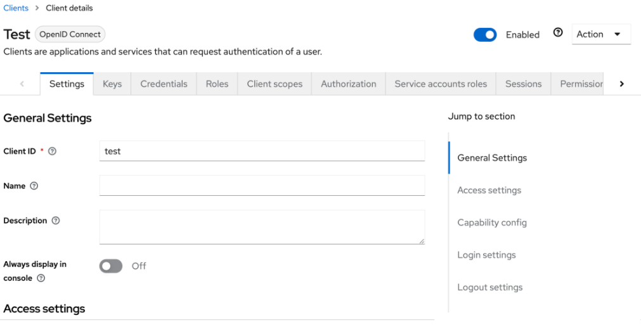Go to the Service accounts roles tab
Image resolution: width=641 pixels, height=327 pixels.
click(x=441, y=84)
